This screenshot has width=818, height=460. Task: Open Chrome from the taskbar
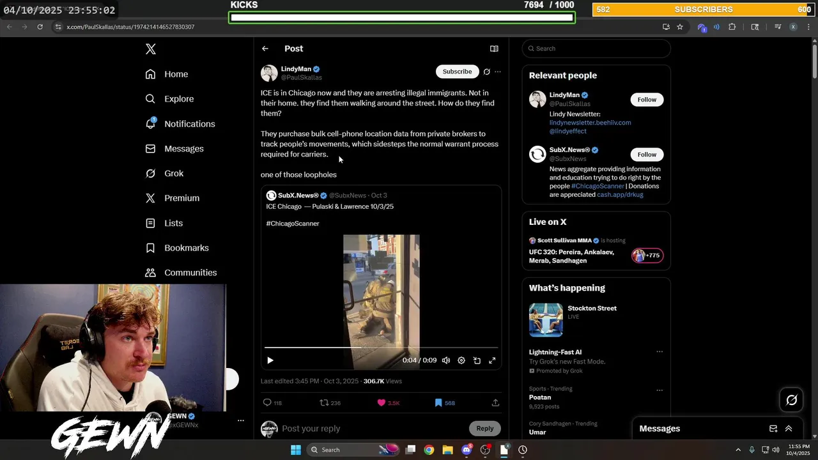[429, 450]
